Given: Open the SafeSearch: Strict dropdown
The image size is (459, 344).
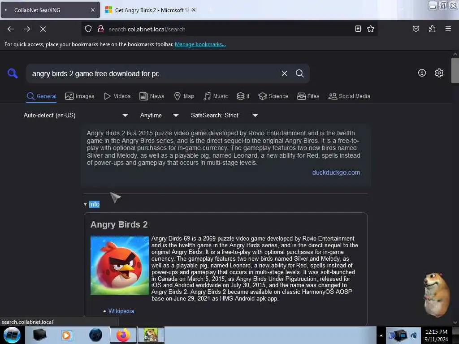Looking at the screenshot, I should pos(224,115).
